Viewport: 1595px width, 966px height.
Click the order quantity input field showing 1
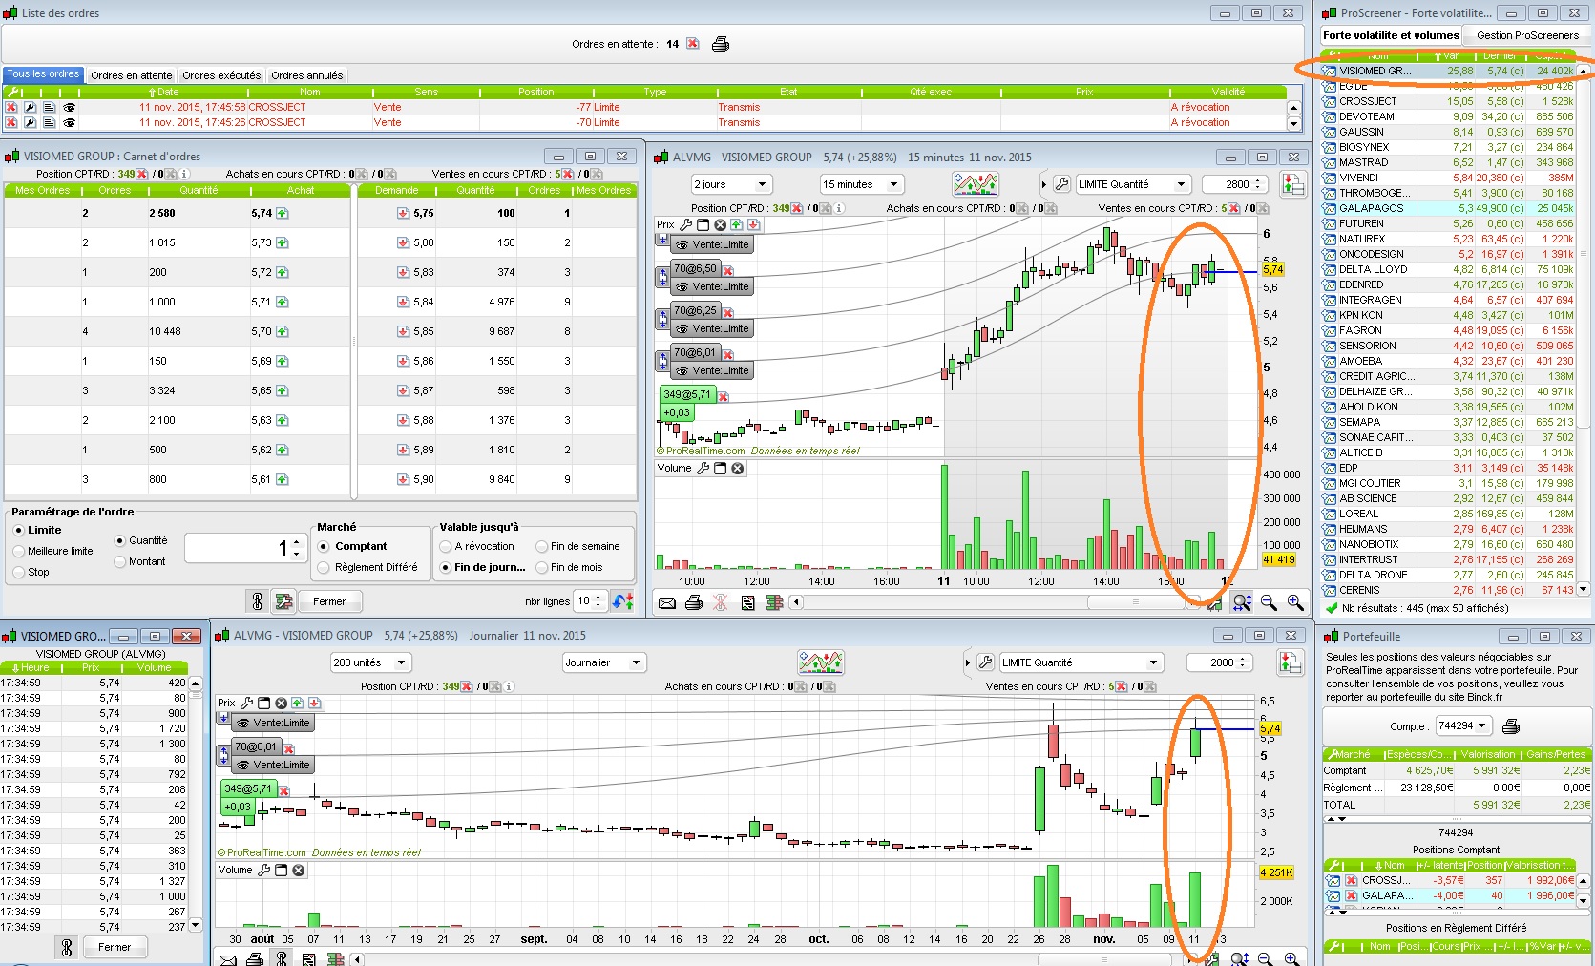(244, 548)
